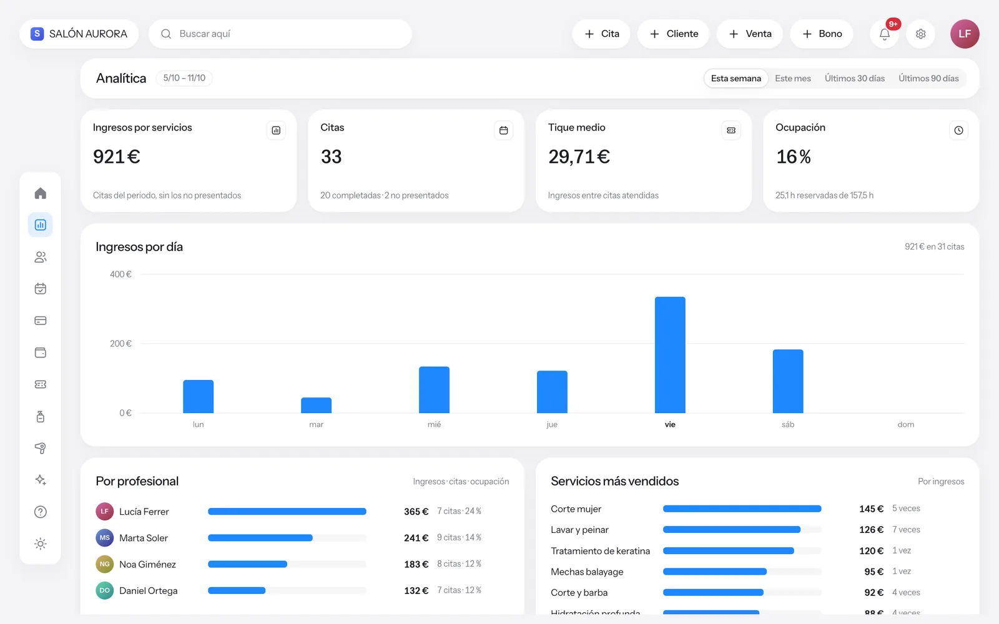
Task: Add a new Cliente
Action: click(673, 34)
